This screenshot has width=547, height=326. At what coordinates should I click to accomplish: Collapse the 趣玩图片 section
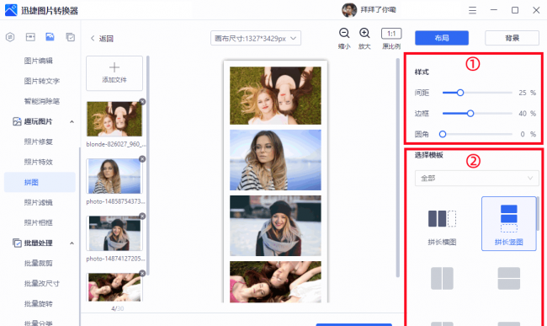72,122
